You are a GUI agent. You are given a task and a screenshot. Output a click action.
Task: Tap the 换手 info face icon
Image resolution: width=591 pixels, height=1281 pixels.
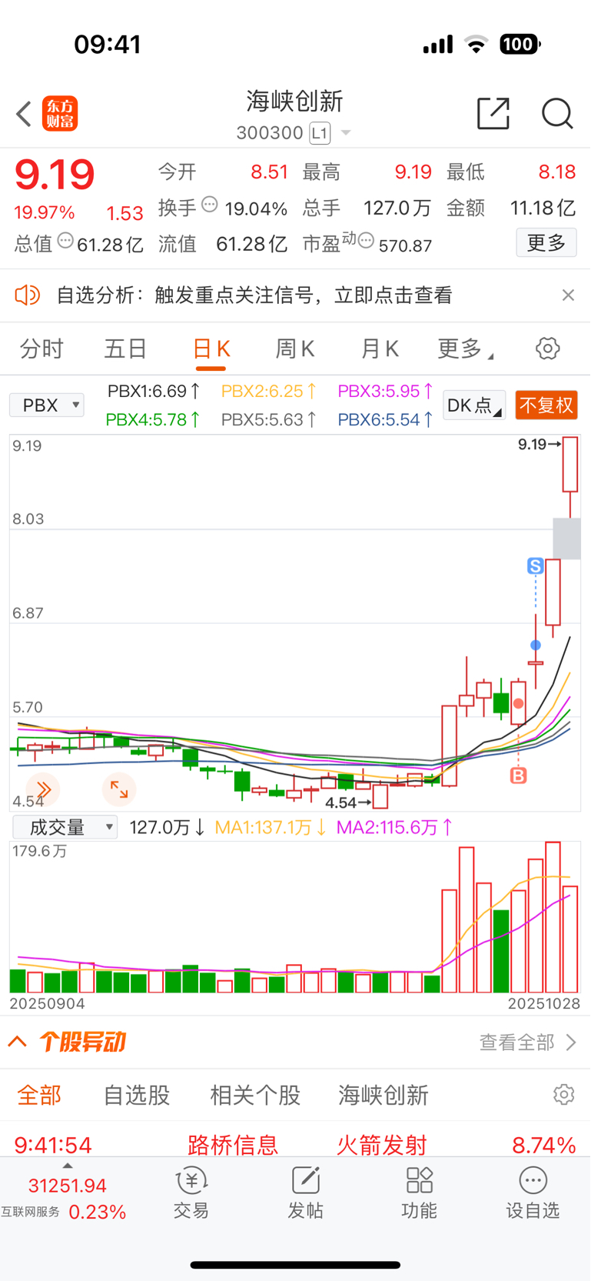[210, 205]
